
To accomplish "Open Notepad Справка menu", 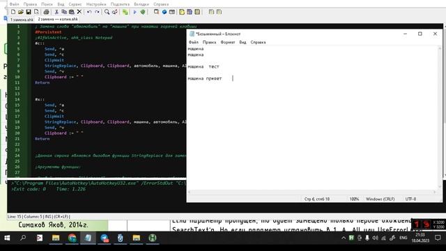I will pos(259,42).
